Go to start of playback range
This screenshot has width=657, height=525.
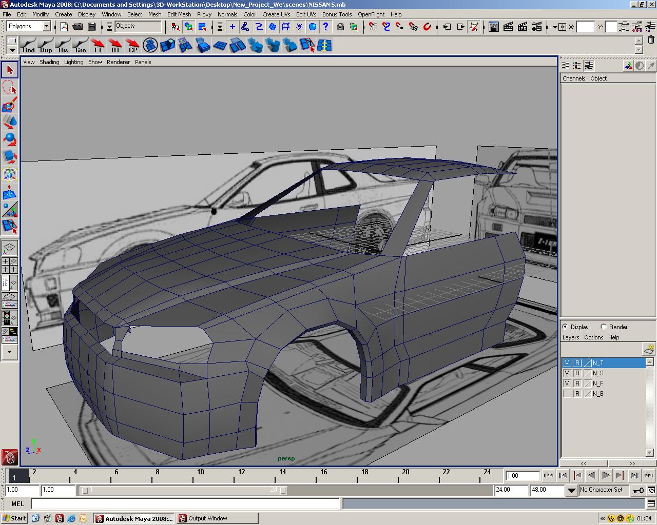[x=548, y=475]
